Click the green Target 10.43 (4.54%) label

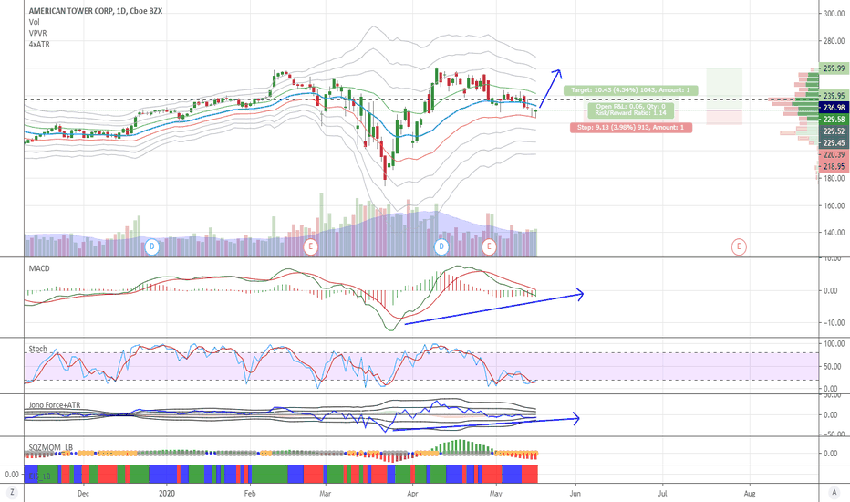(630, 90)
